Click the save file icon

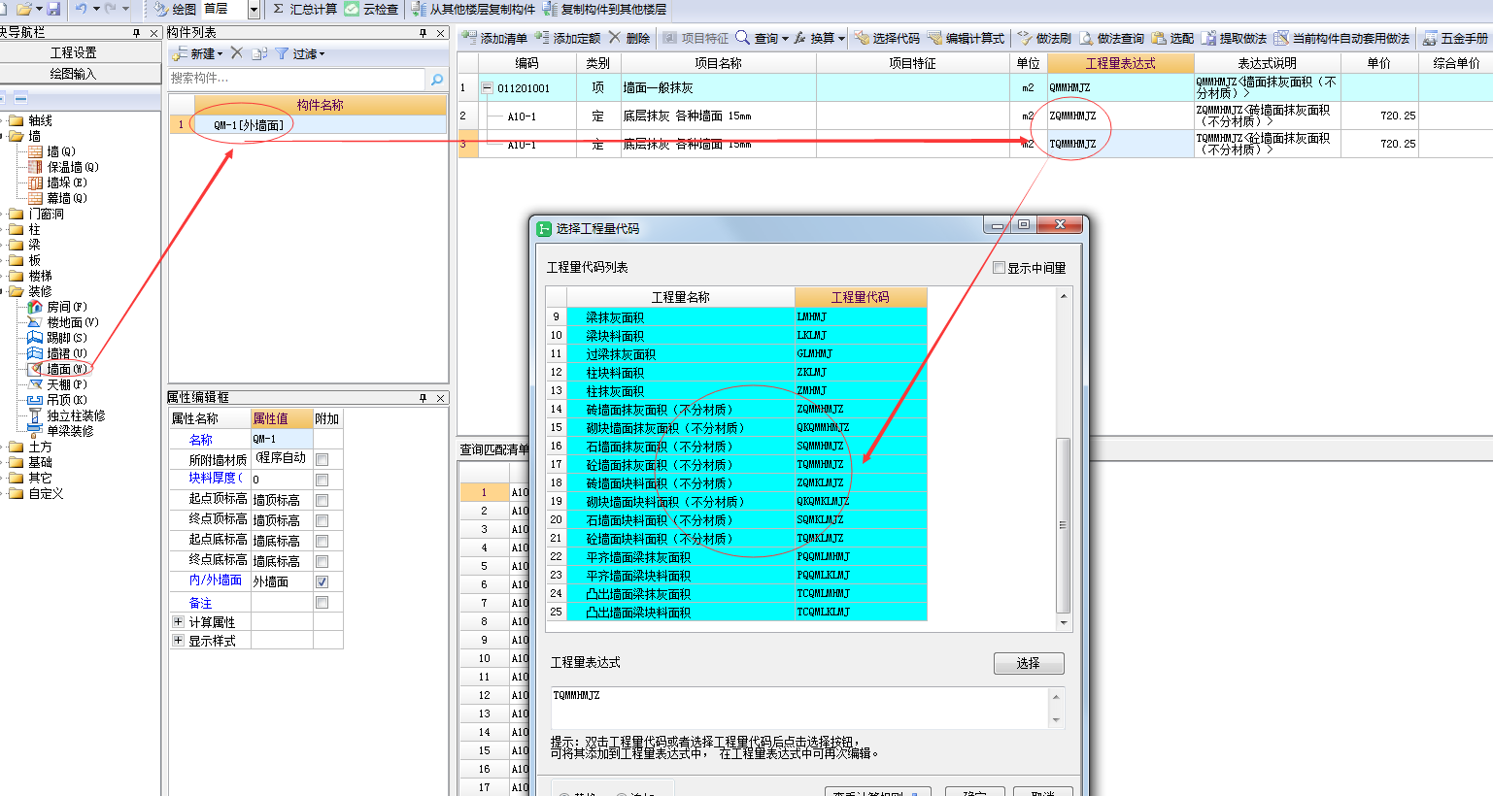pos(53,9)
